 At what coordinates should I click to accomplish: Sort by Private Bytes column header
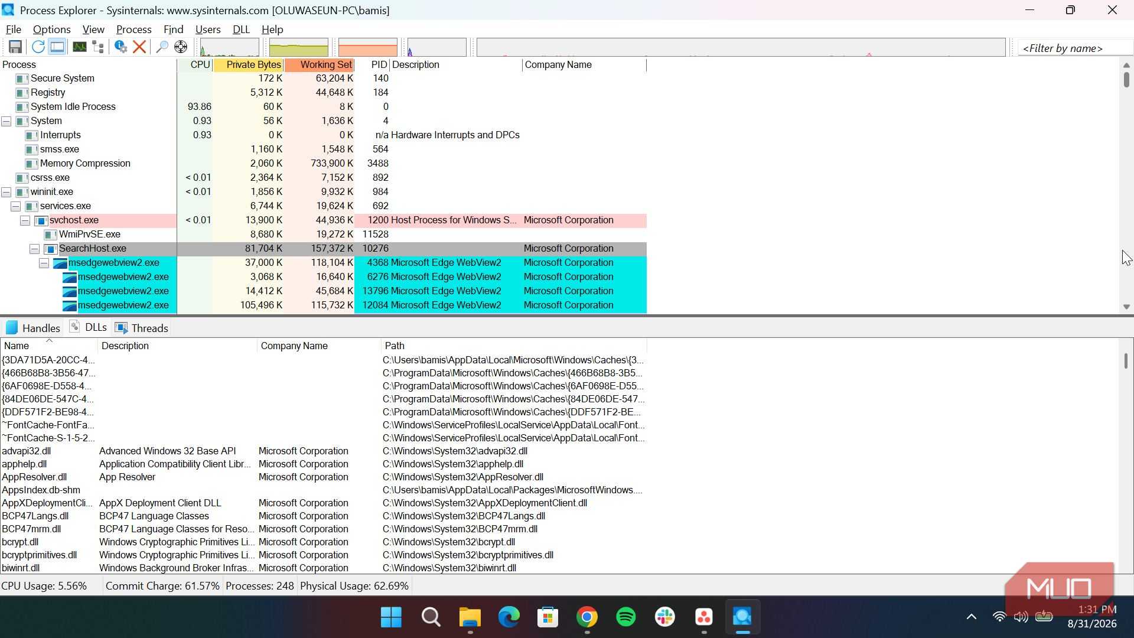(x=248, y=65)
